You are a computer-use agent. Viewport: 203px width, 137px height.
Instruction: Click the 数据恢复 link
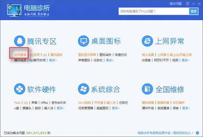(x=164, y=103)
